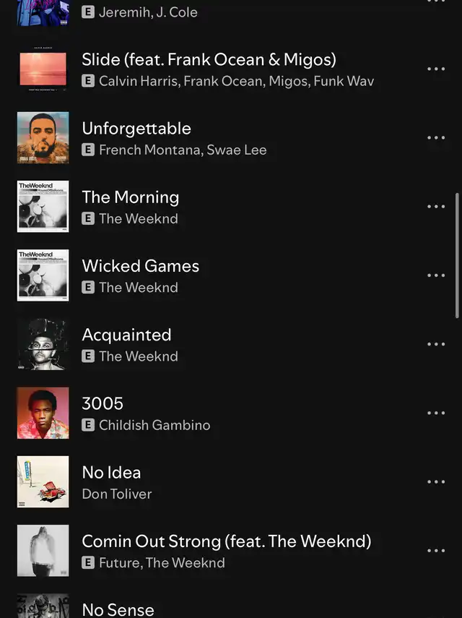Viewport: 462px width, 618px height.
Task: Select the No Sense track title
Action: click(118, 610)
